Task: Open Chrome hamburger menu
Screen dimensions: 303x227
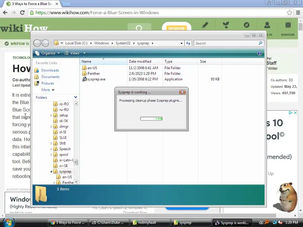Action: pyautogui.click(x=298, y=12)
